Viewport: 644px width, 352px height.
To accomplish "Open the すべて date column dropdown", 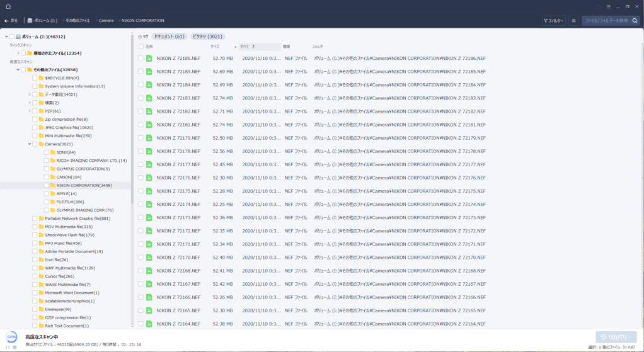I will pyautogui.click(x=259, y=47).
